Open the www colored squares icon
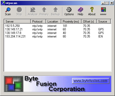Screen dimensions: 115x96 pyautogui.click(x=103, y=10)
